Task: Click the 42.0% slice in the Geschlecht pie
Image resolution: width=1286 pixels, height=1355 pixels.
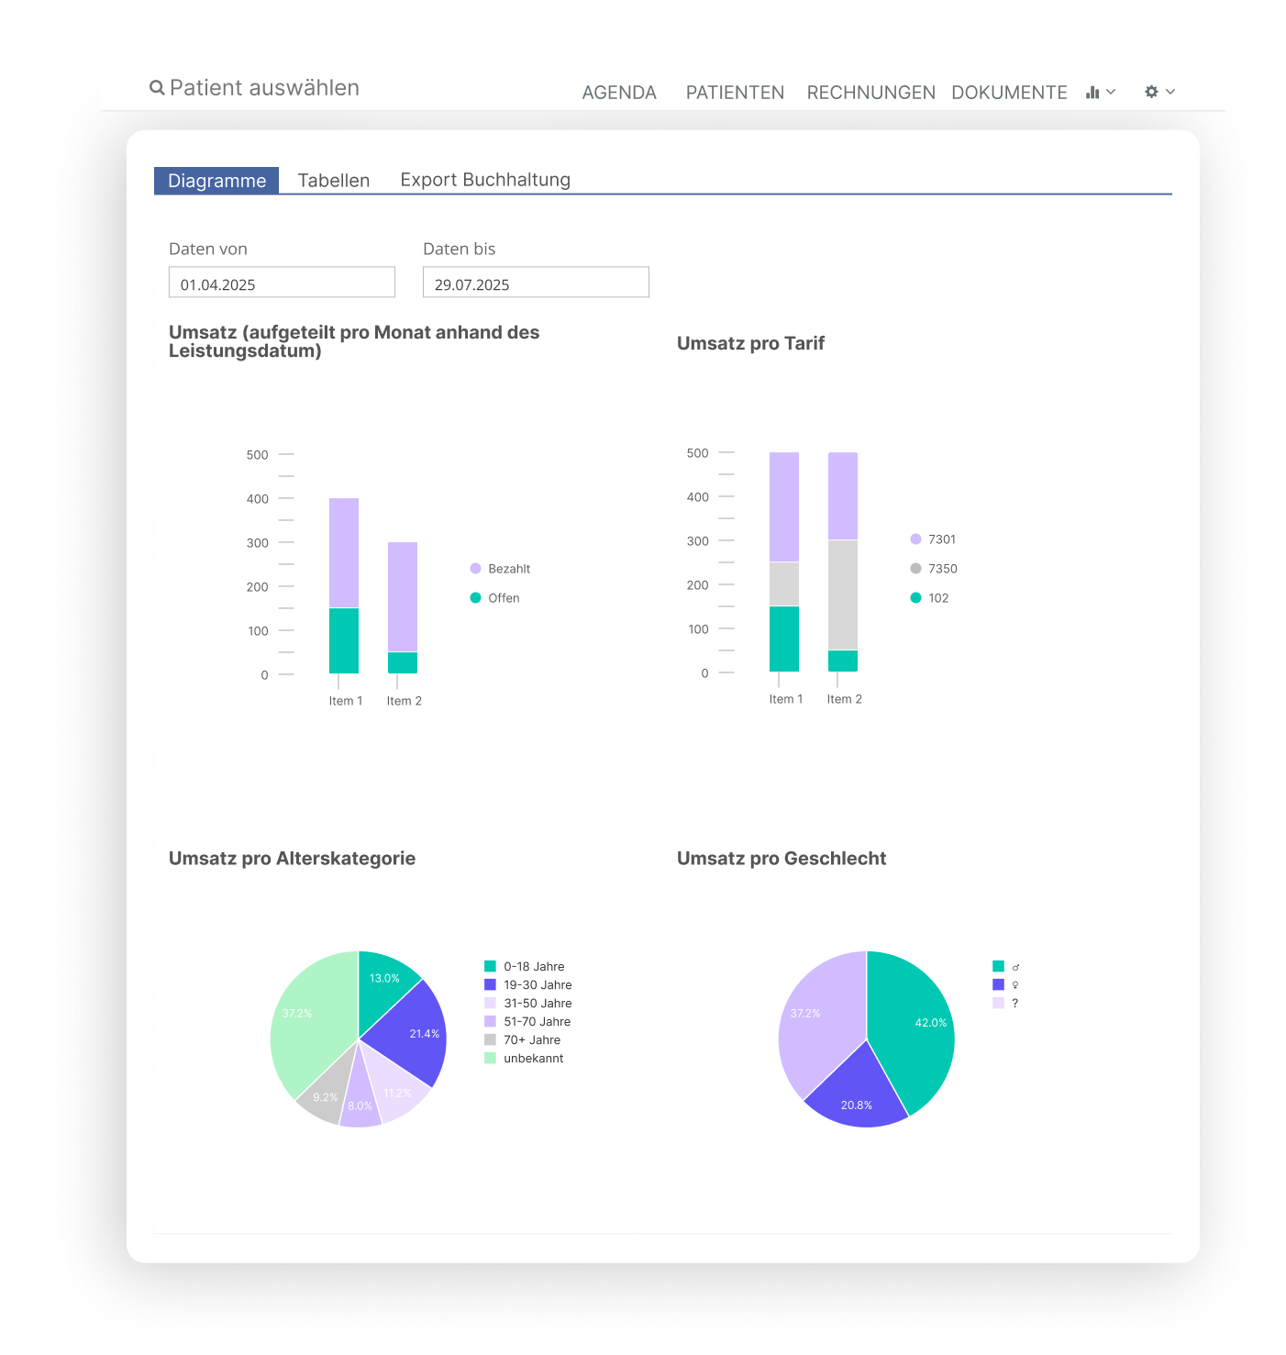Action: 913,1027
